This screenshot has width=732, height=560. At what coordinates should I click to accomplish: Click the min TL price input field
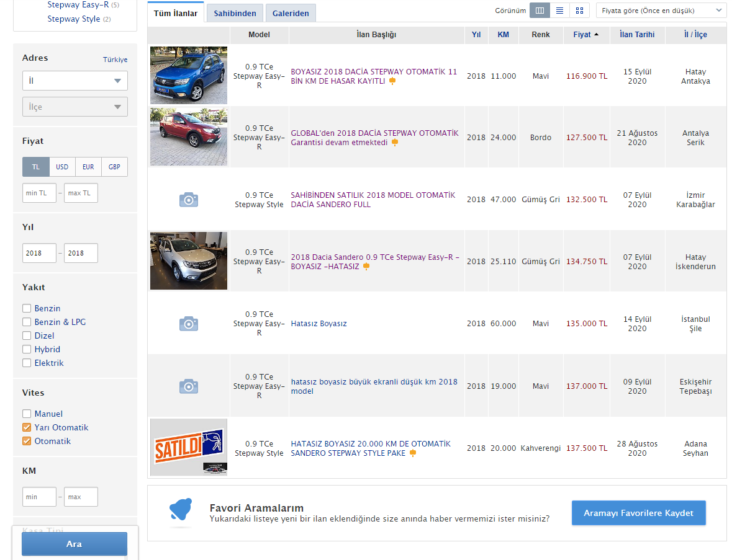(39, 193)
